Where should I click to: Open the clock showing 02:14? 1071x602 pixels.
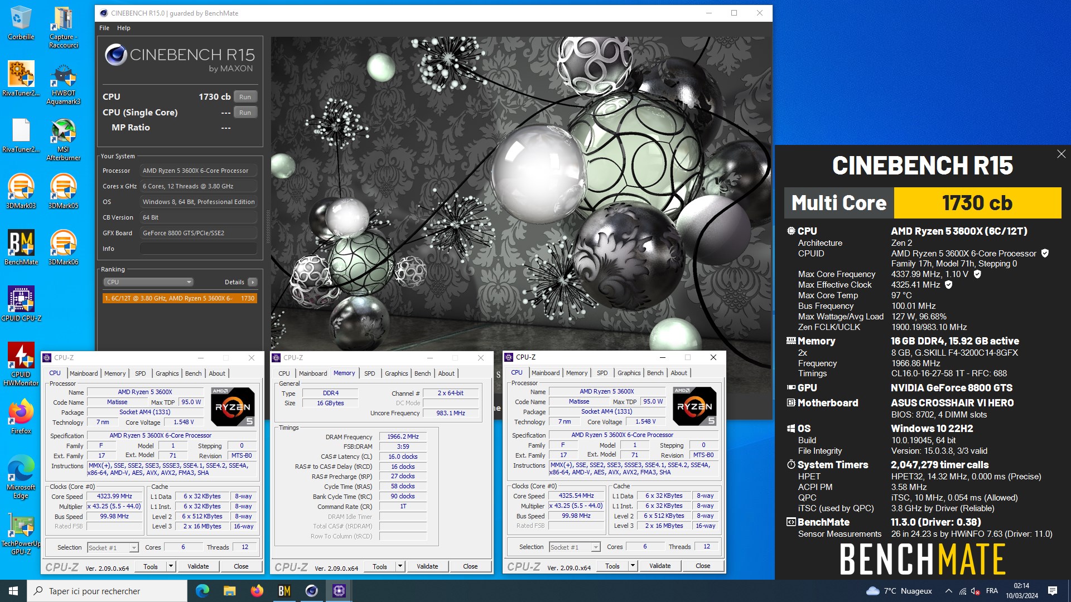[x=1022, y=591]
